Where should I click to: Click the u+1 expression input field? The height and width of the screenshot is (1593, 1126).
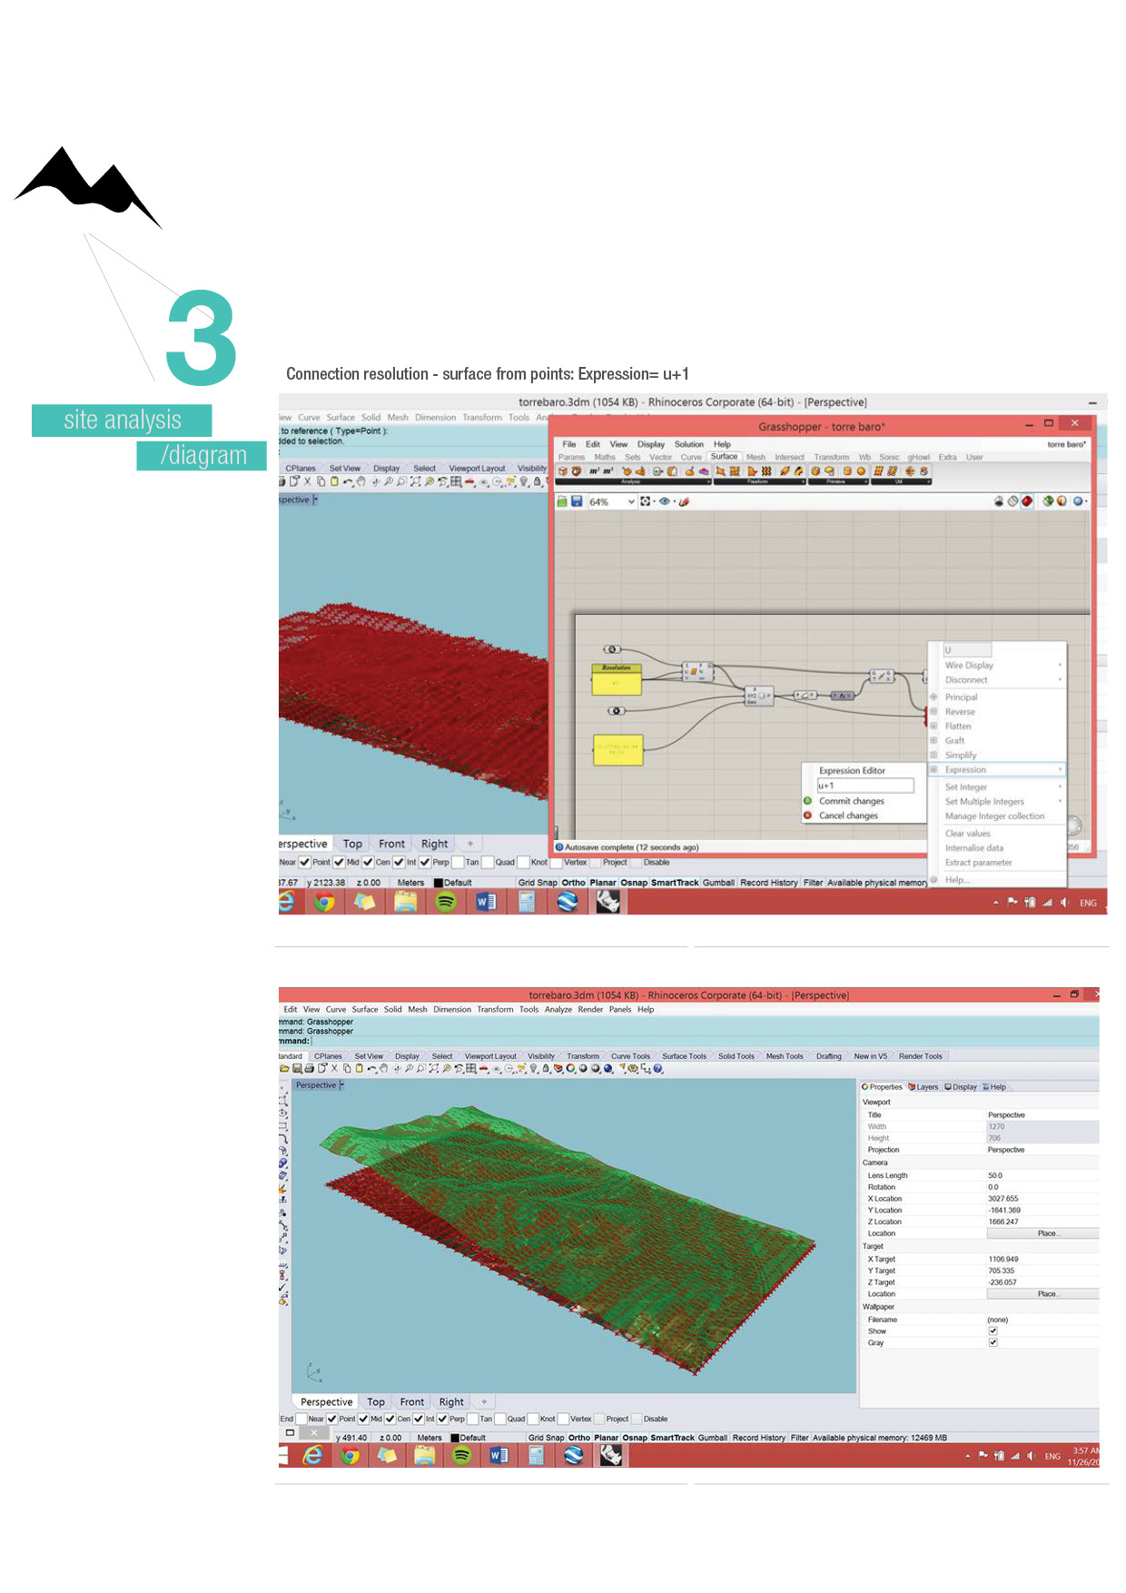[x=864, y=786]
